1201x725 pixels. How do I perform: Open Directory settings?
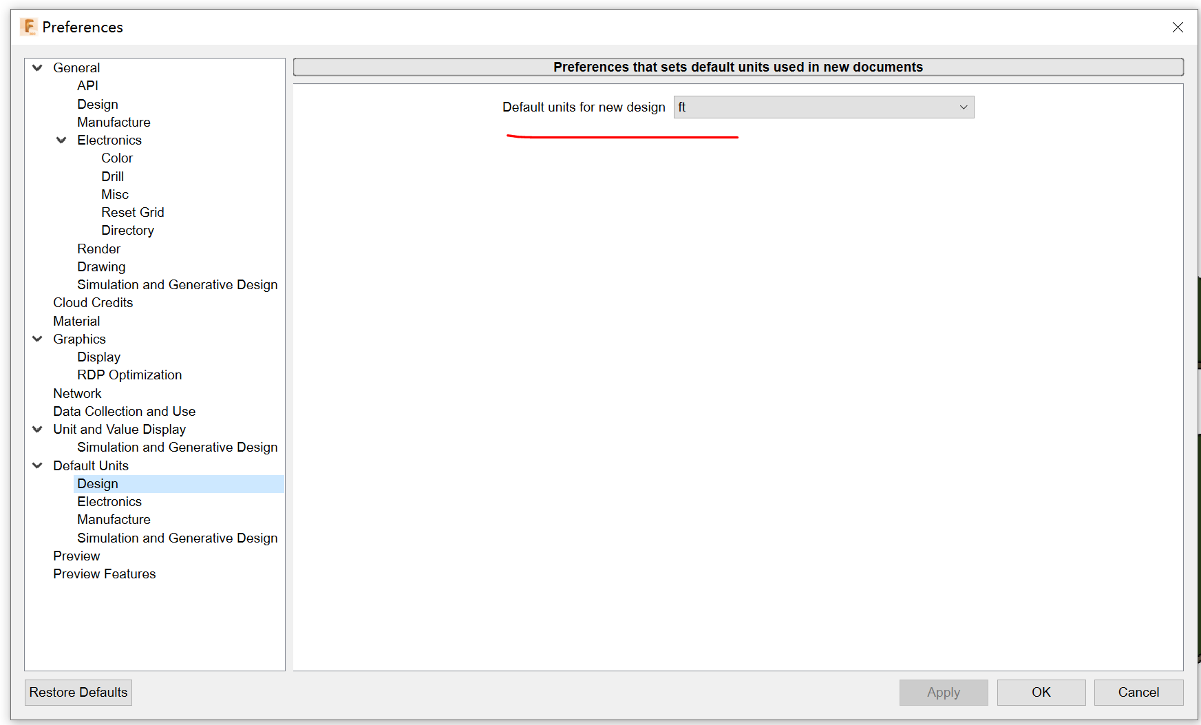coord(127,230)
